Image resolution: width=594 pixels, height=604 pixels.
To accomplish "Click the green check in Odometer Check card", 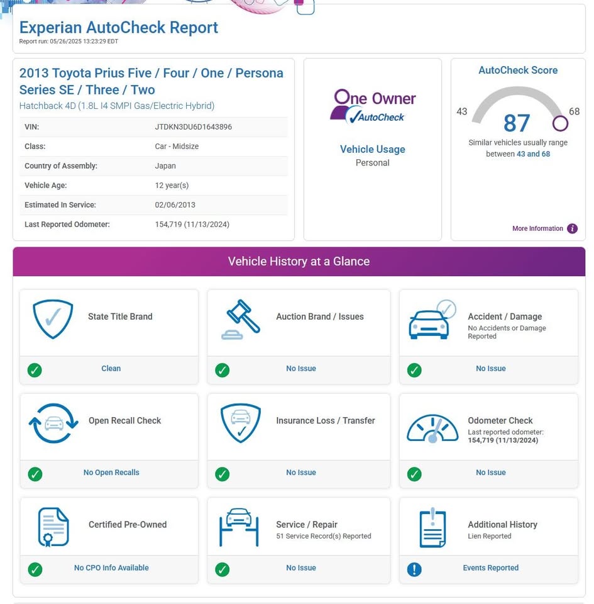I will [414, 474].
